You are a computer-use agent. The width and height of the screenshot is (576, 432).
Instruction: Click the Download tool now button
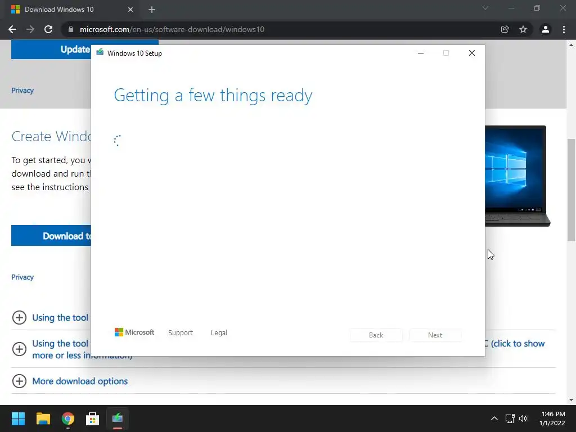(51, 236)
